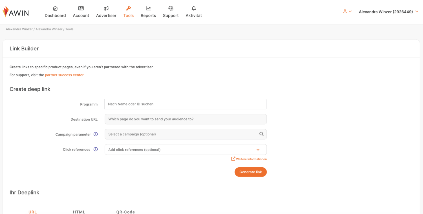Click the Destination URL label
The image size is (423, 214).
pyautogui.click(x=84, y=119)
